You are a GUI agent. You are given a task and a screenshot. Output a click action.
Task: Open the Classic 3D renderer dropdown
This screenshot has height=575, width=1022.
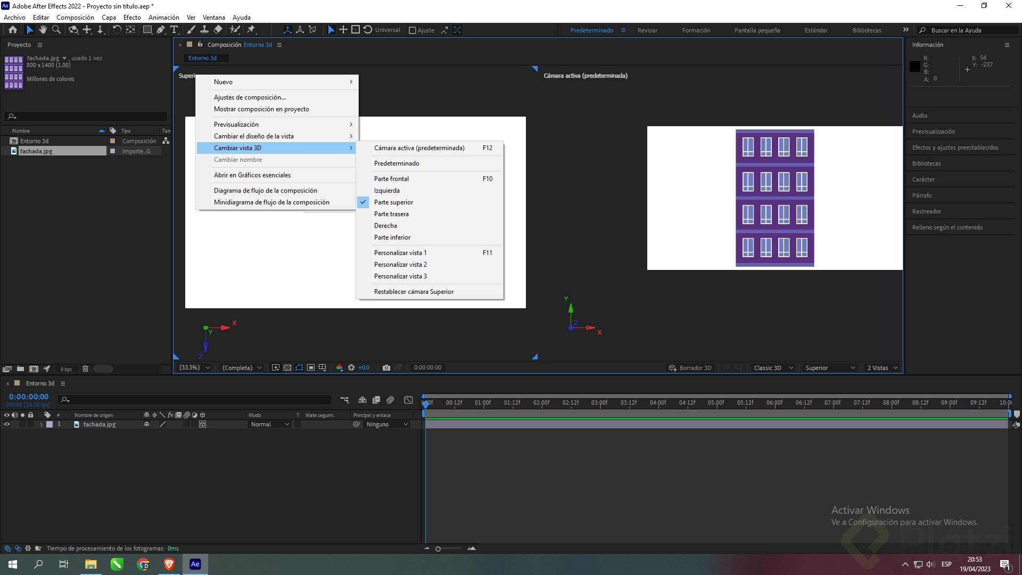[773, 368]
